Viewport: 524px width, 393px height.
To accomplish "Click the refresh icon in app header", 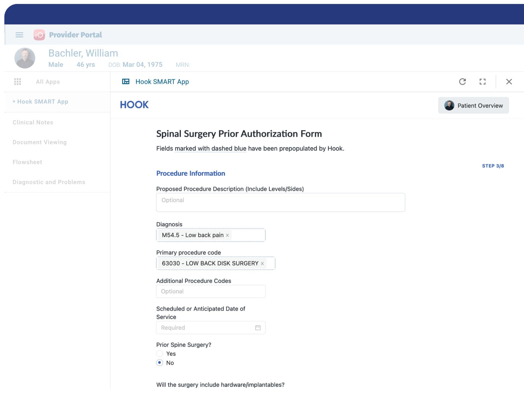I will coord(462,82).
